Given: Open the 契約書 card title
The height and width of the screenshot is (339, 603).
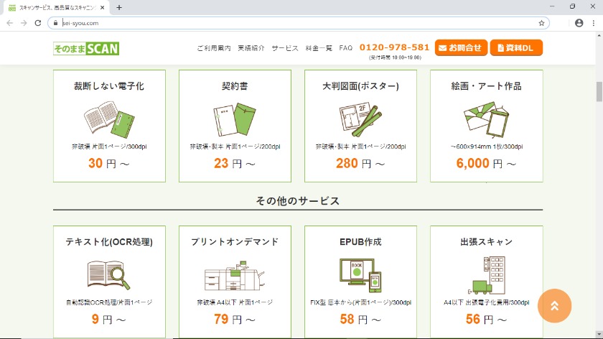Looking at the screenshot, I should (235, 86).
